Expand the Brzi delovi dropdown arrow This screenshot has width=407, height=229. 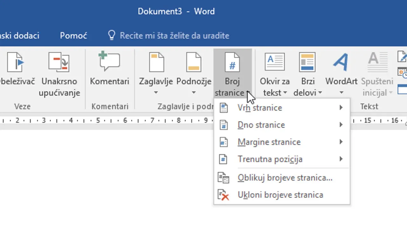tap(320, 93)
